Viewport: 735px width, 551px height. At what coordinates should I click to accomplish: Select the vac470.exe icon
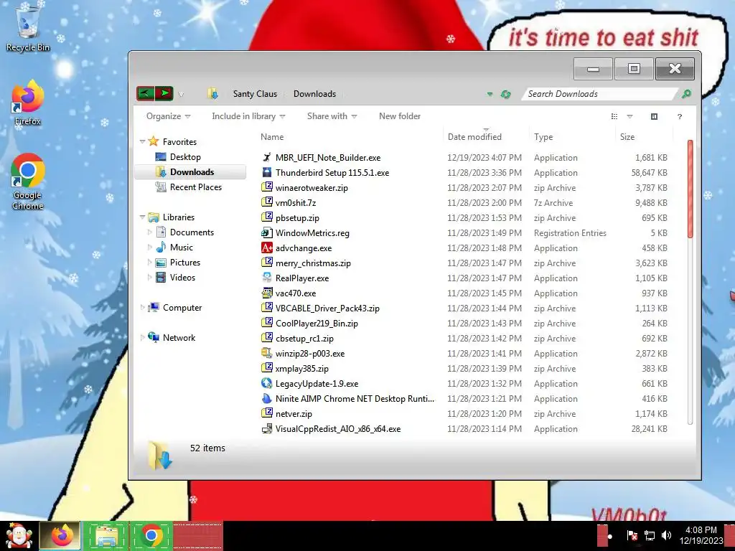coord(267,293)
